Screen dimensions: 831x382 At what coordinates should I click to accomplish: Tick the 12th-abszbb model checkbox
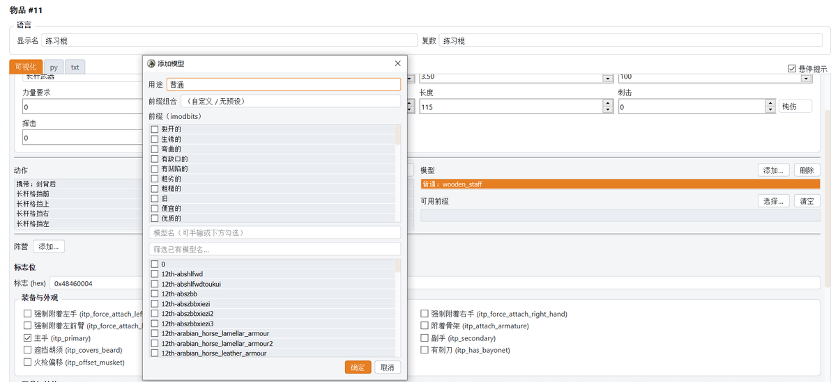[155, 294]
